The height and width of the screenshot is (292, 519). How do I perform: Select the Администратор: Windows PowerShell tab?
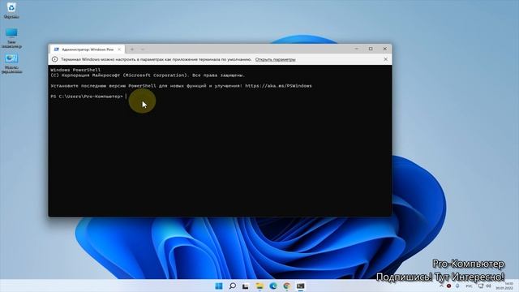pos(88,49)
